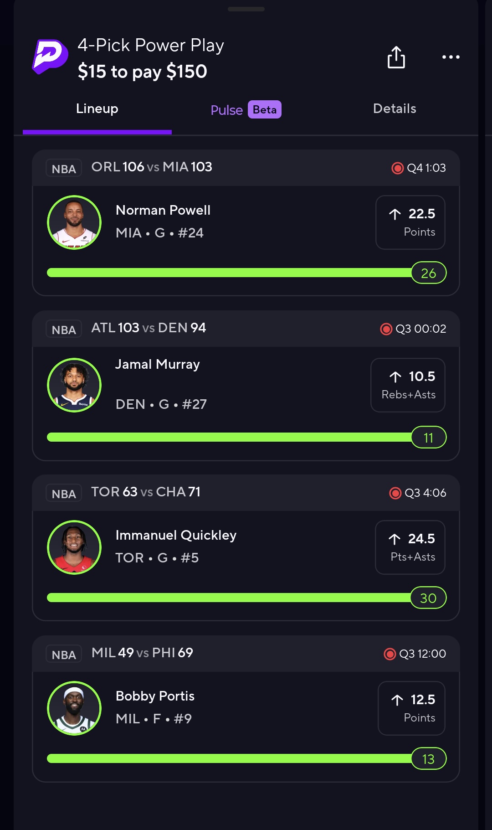Tap the drag handle at the top of the sheet
This screenshot has height=830, width=492.
point(246,9)
